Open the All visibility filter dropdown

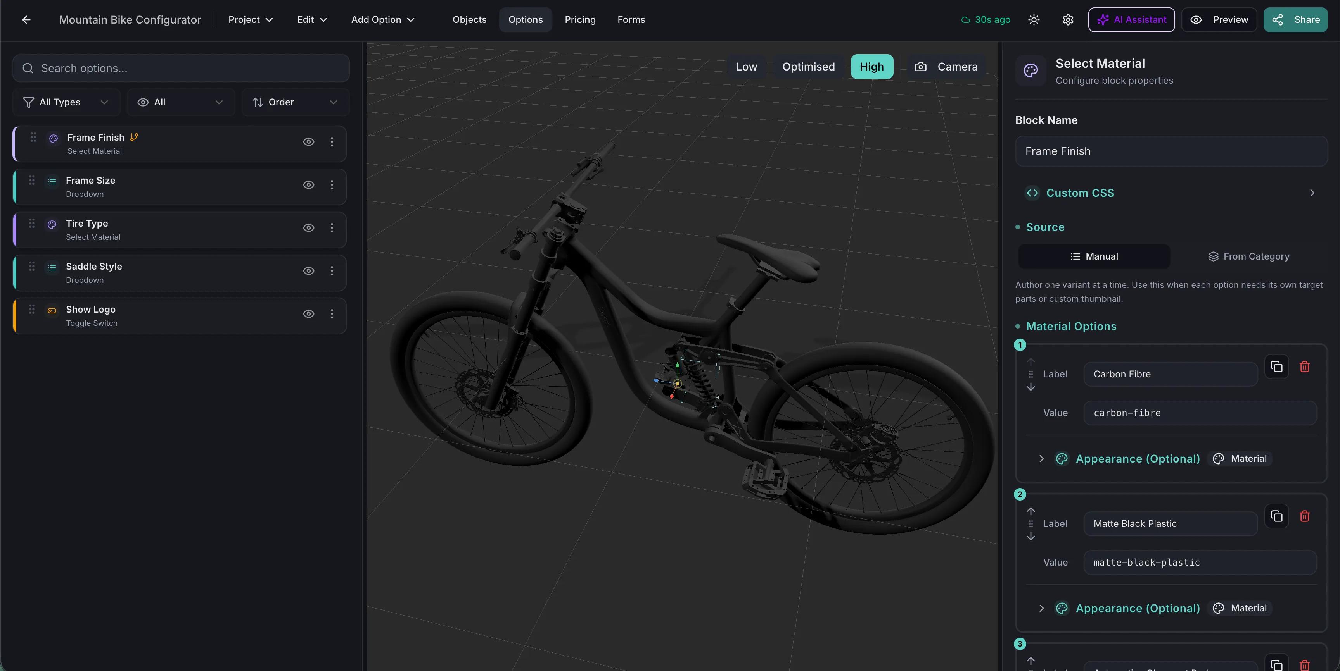click(180, 102)
